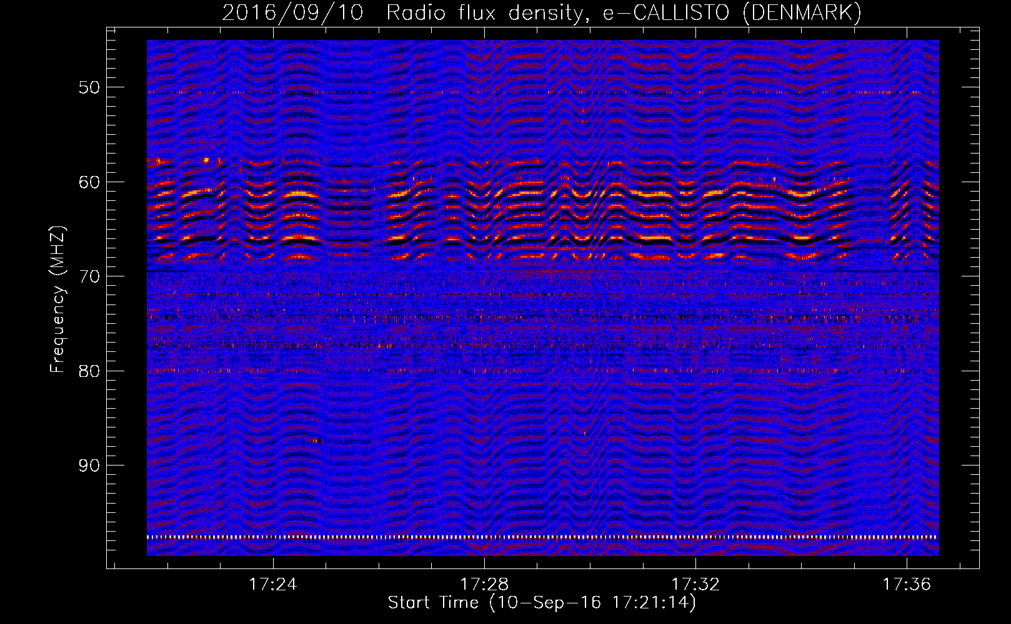1011x624 pixels.
Task: Click the 90 frequency tick label
Action: [89, 466]
